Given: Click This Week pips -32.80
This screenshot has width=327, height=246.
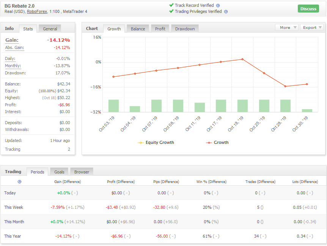Looking at the screenshot, I should tap(159, 207).
